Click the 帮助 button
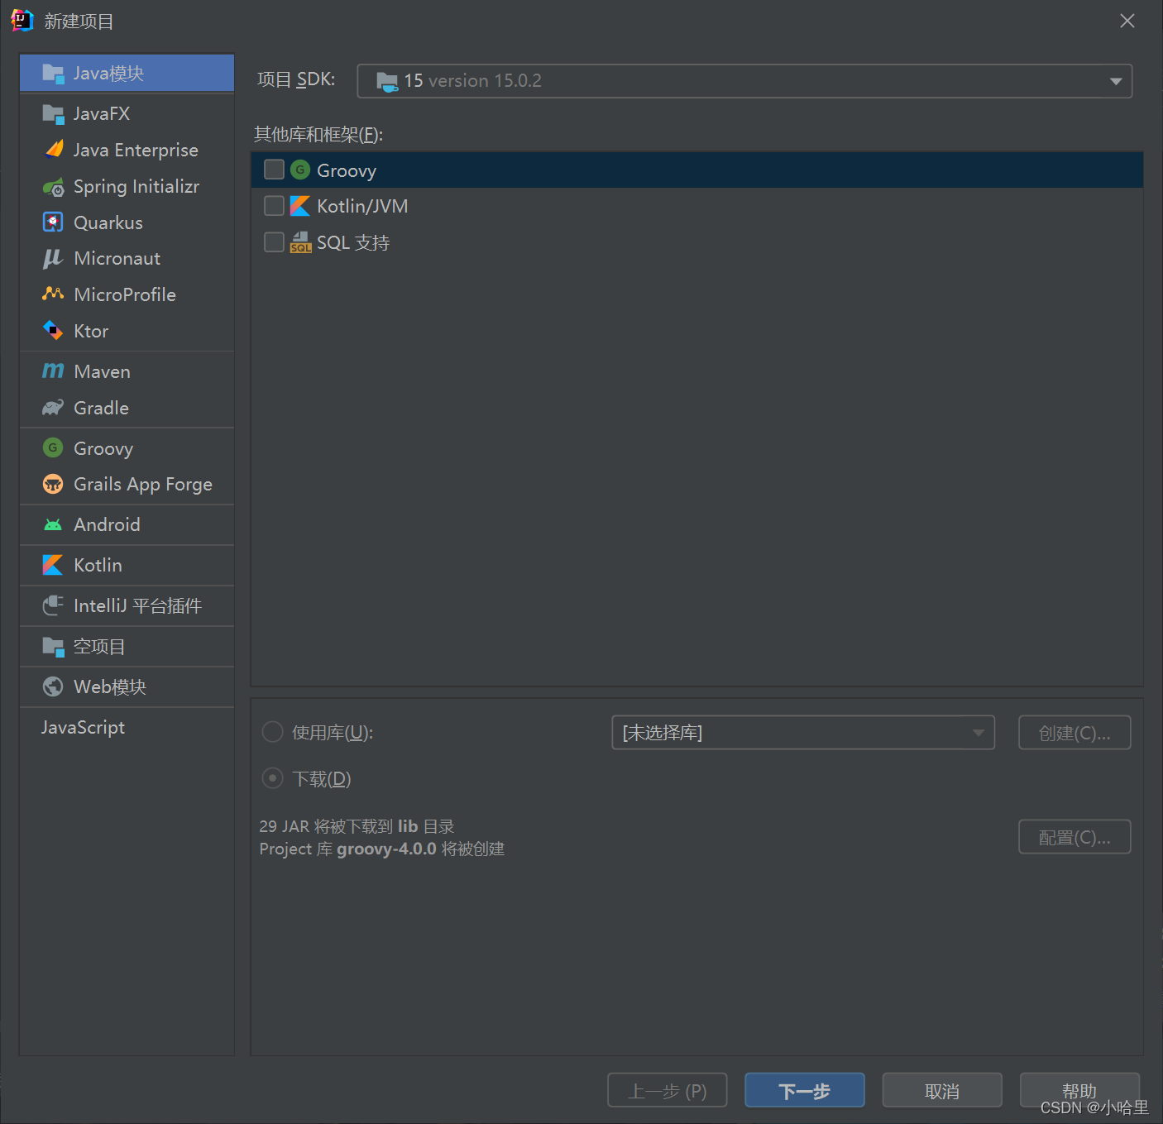 click(1079, 1090)
